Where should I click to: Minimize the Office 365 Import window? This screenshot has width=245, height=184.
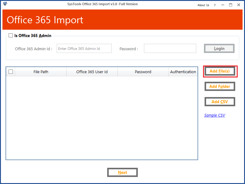[x=223, y=5]
